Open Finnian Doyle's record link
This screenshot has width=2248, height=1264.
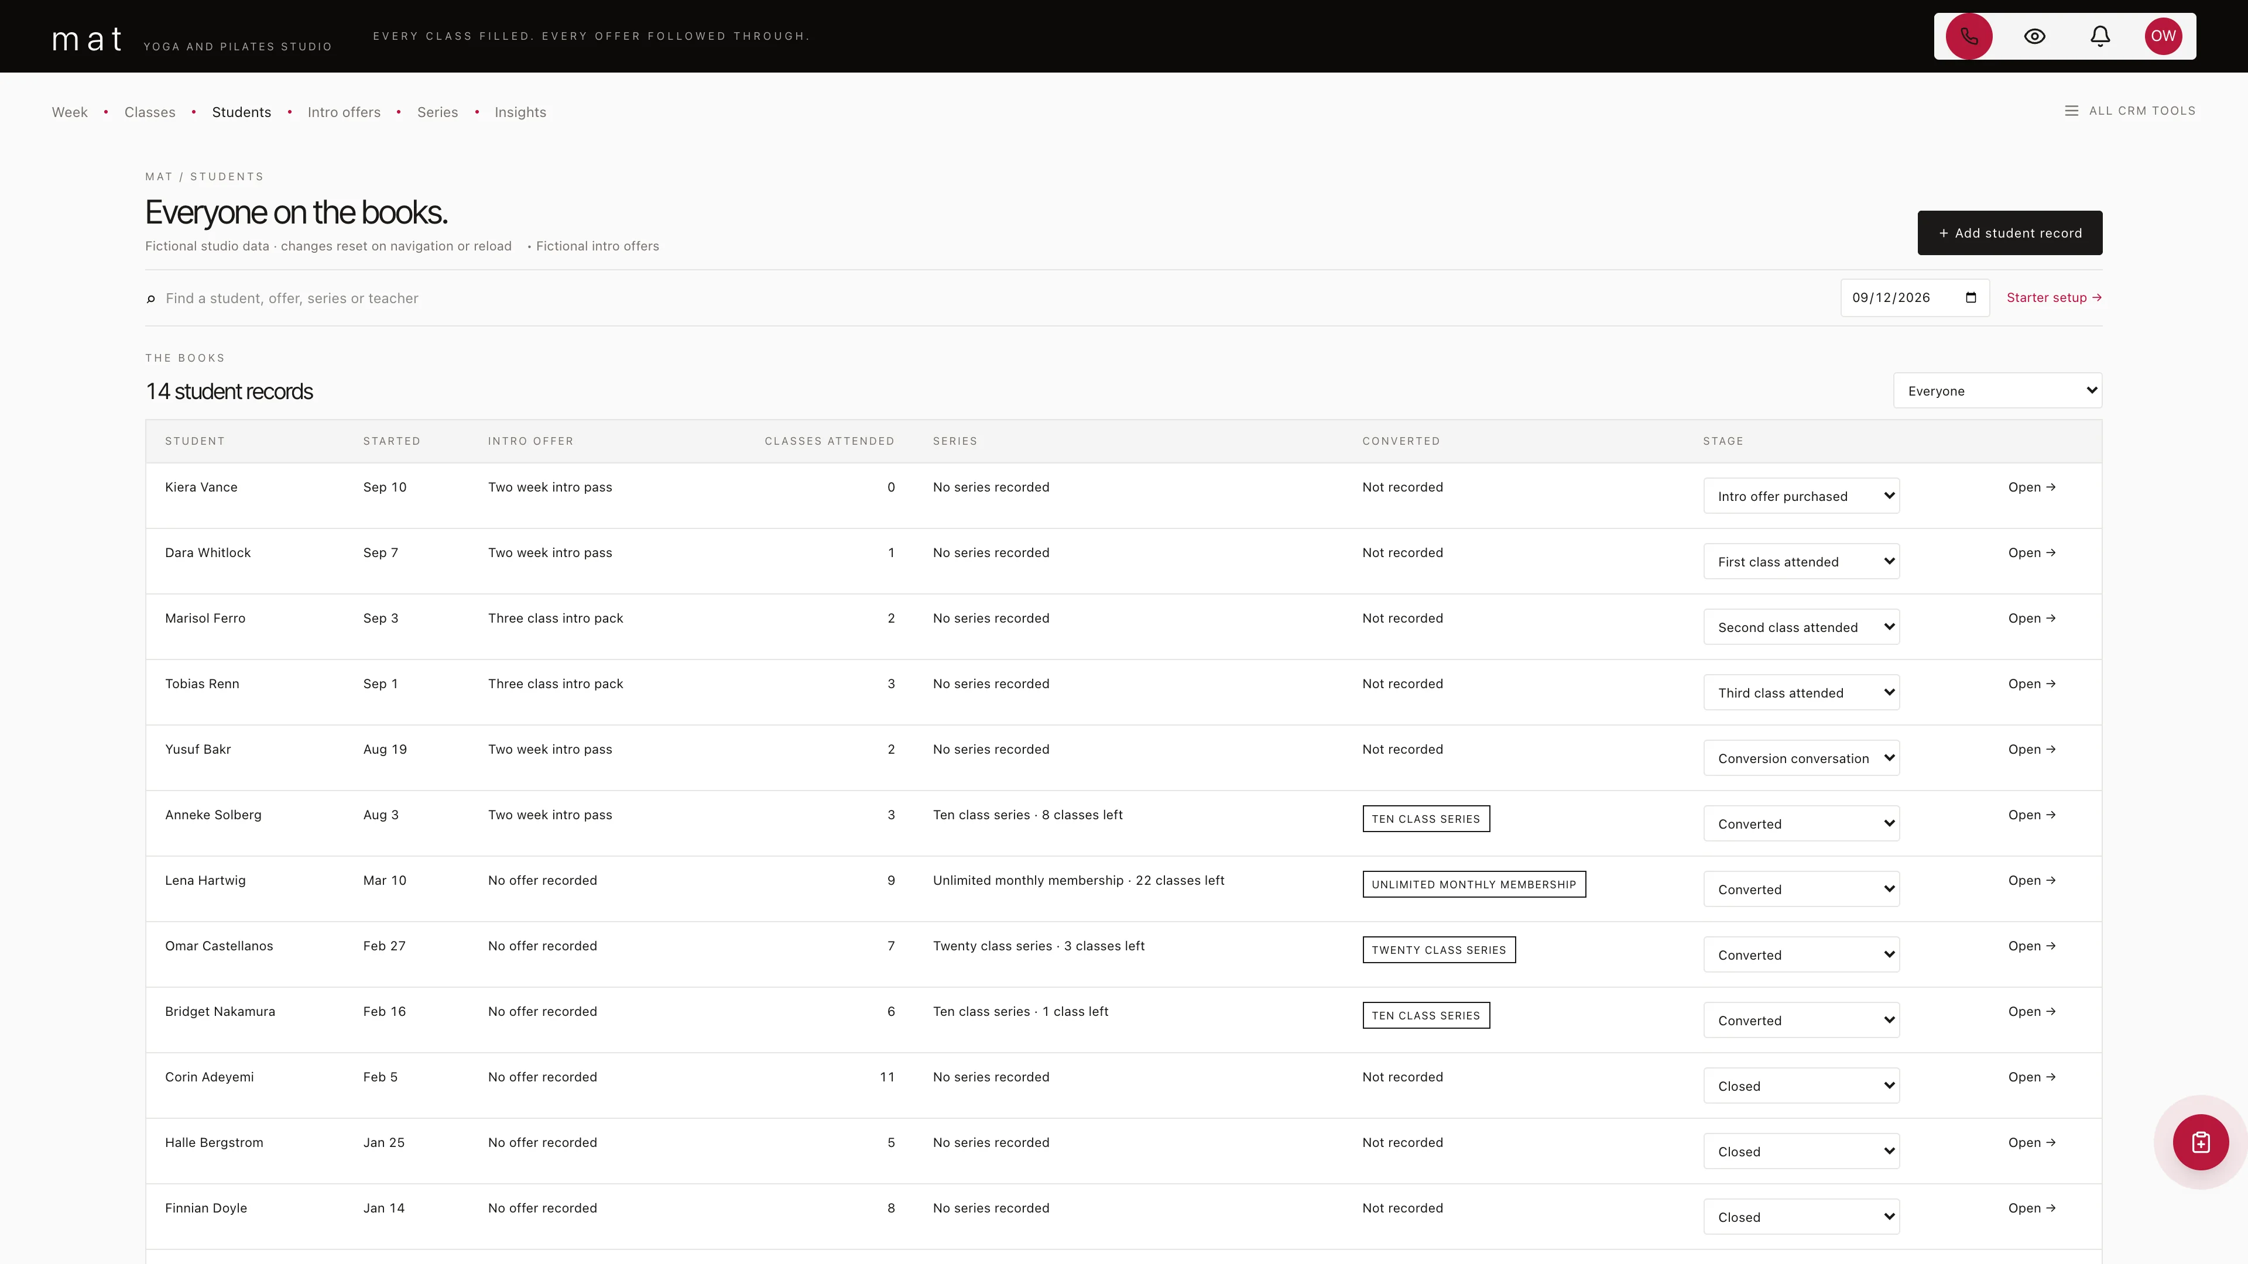click(2031, 1208)
